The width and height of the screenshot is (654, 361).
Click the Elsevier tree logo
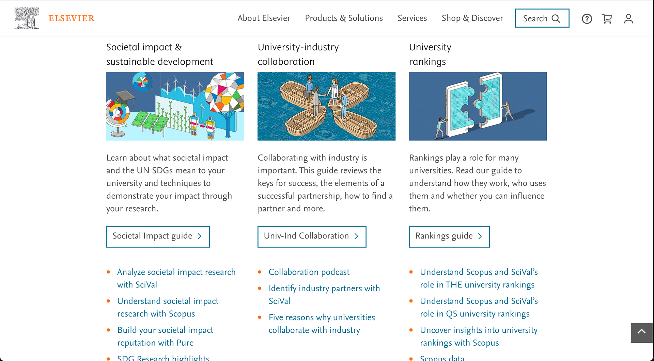(x=27, y=18)
